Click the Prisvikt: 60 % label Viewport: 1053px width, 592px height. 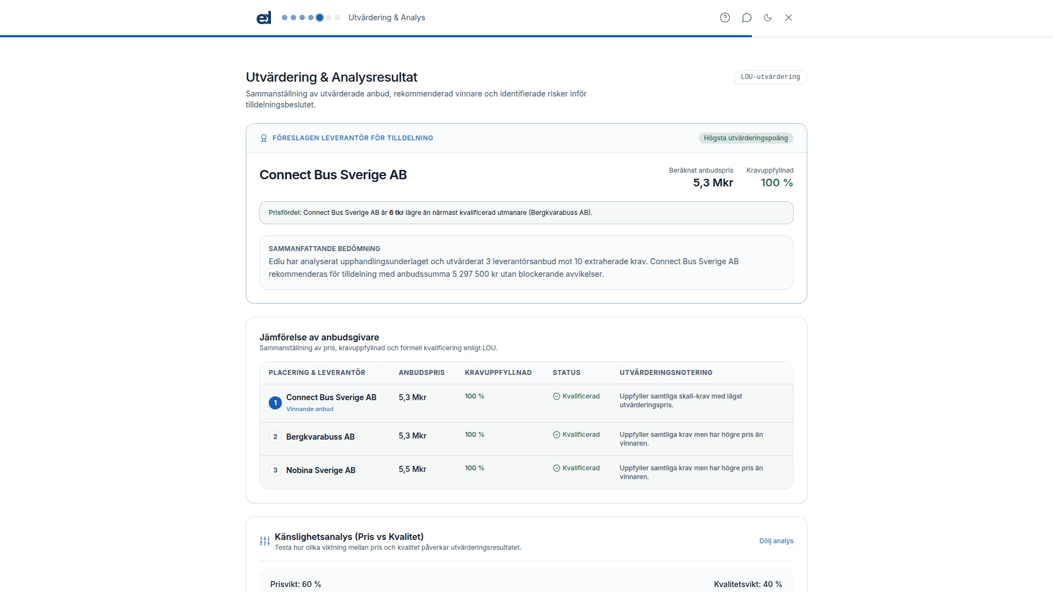point(296,584)
